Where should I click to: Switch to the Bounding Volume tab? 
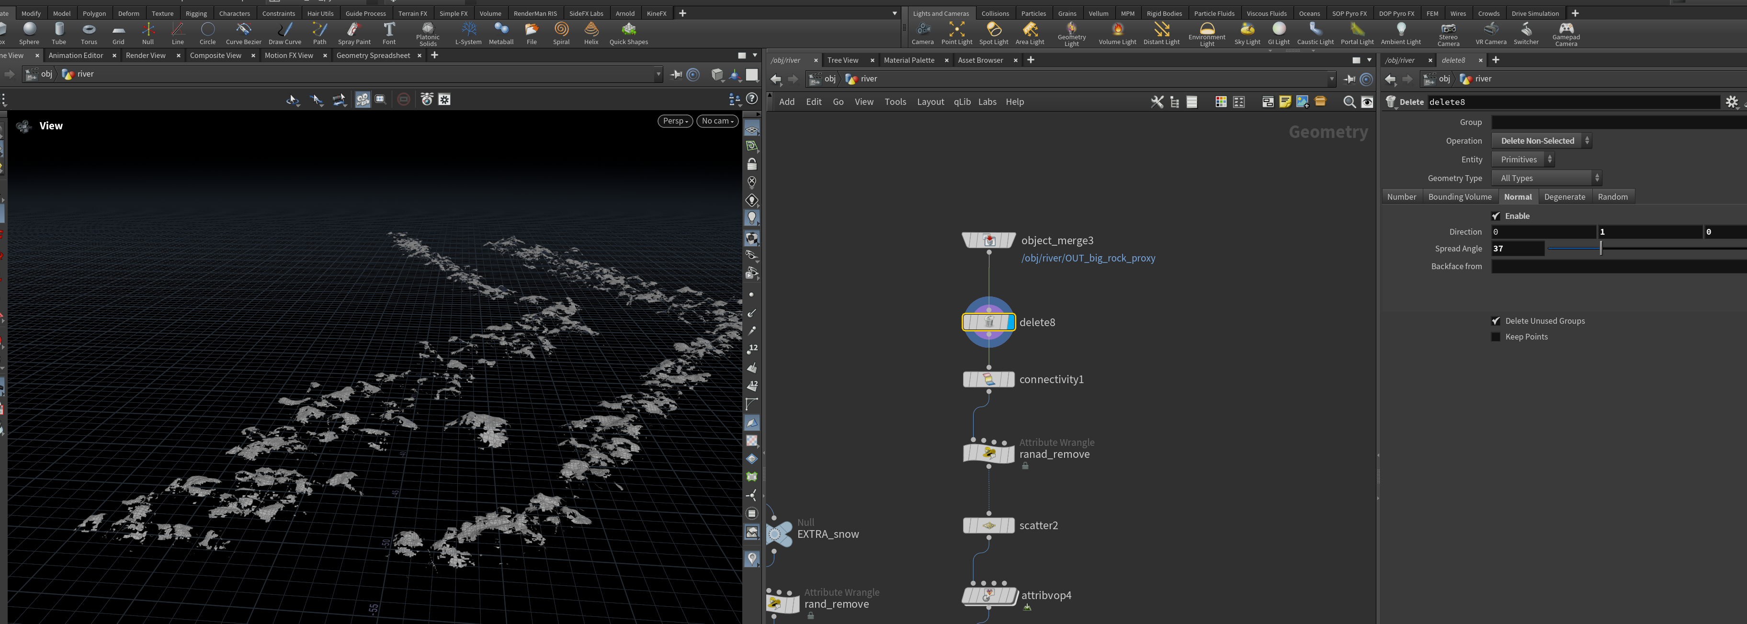pos(1460,197)
